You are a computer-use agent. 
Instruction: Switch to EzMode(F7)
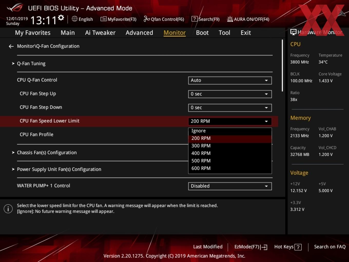(x=251, y=247)
